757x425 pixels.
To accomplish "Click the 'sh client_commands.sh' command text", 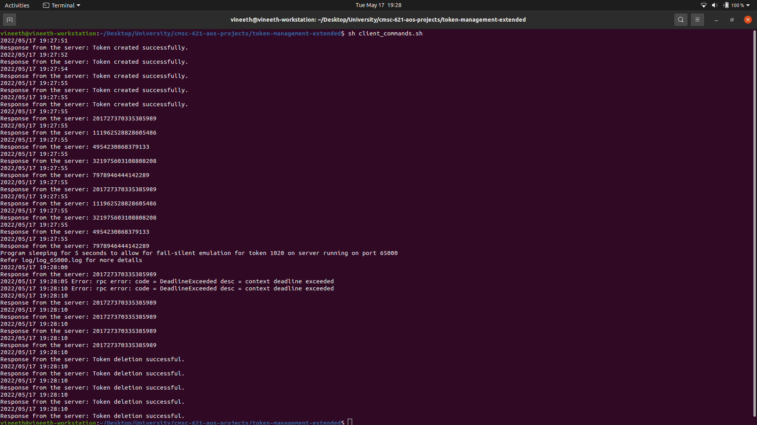I will (385, 33).
